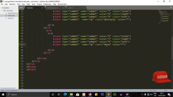Go to next tab with right arrow
173x97 pixels.
pos(22,8)
